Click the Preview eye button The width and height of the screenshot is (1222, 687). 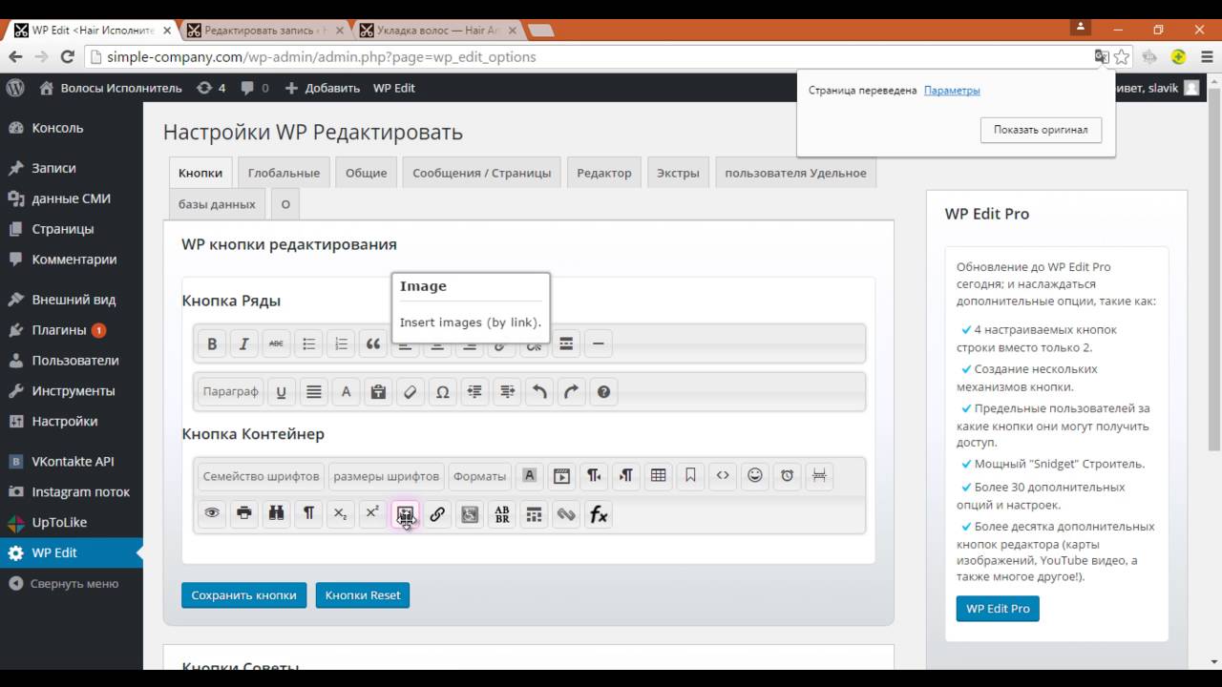coord(212,514)
